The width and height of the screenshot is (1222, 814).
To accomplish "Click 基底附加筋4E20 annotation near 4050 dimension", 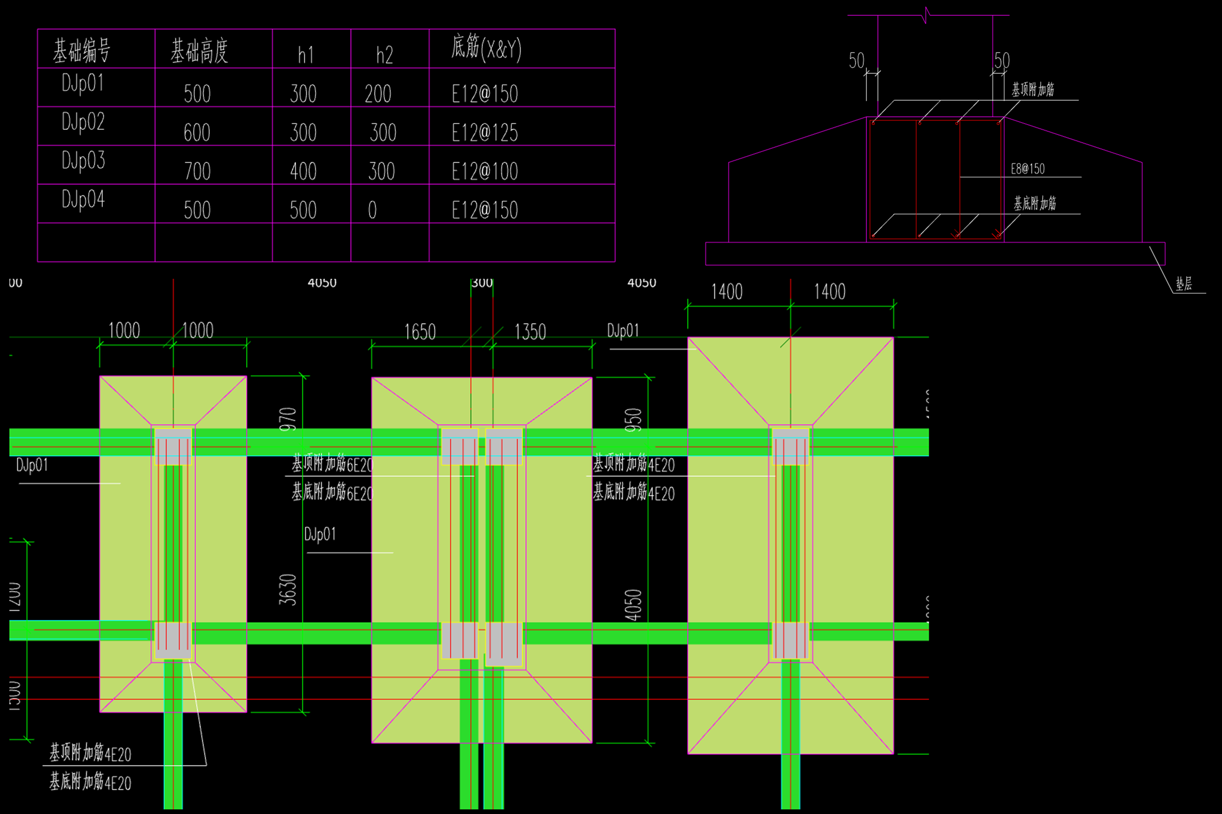I will tap(634, 492).
